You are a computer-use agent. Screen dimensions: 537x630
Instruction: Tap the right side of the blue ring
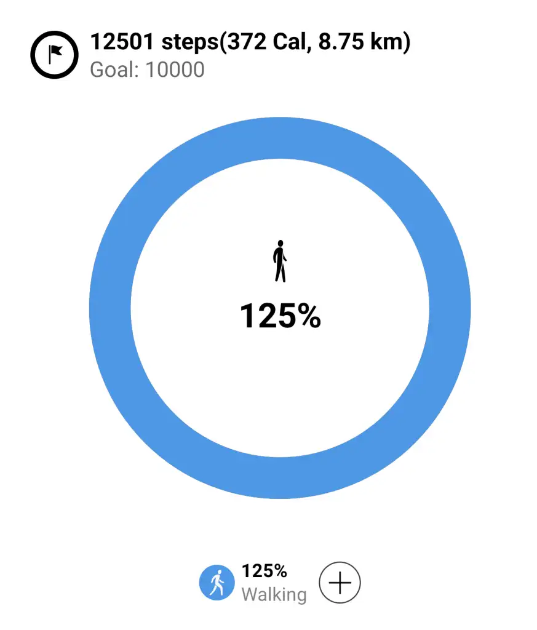(x=450, y=308)
